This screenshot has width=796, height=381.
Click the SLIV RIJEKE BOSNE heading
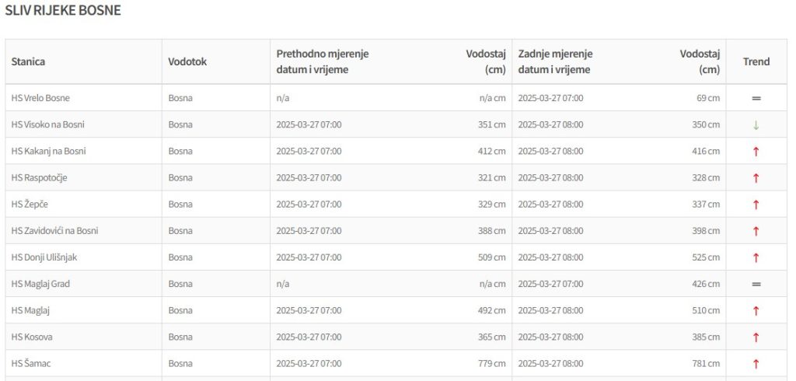[x=63, y=12]
